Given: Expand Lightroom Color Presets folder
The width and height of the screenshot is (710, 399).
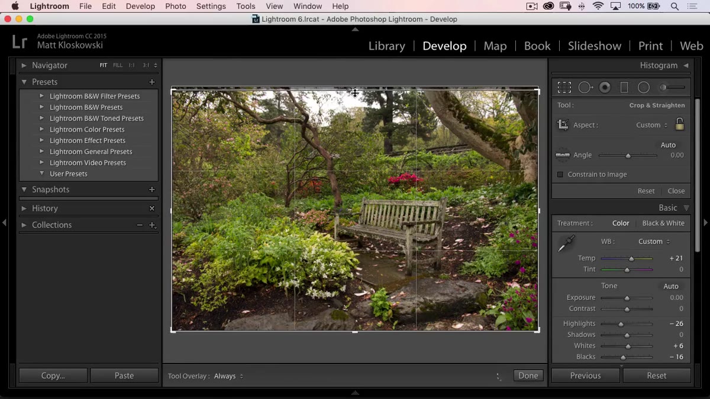Looking at the screenshot, I should point(41,129).
